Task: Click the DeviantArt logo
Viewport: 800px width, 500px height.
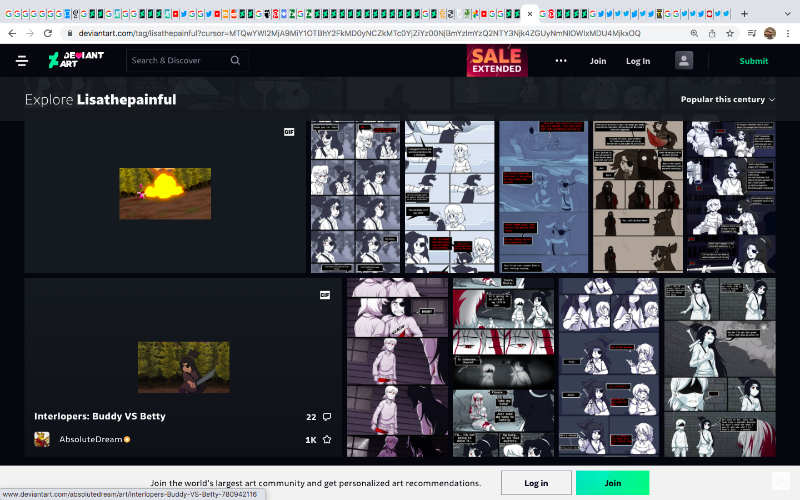Action: point(76,60)
